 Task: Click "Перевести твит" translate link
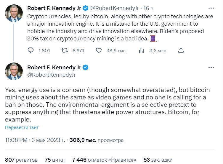(22, 127)
